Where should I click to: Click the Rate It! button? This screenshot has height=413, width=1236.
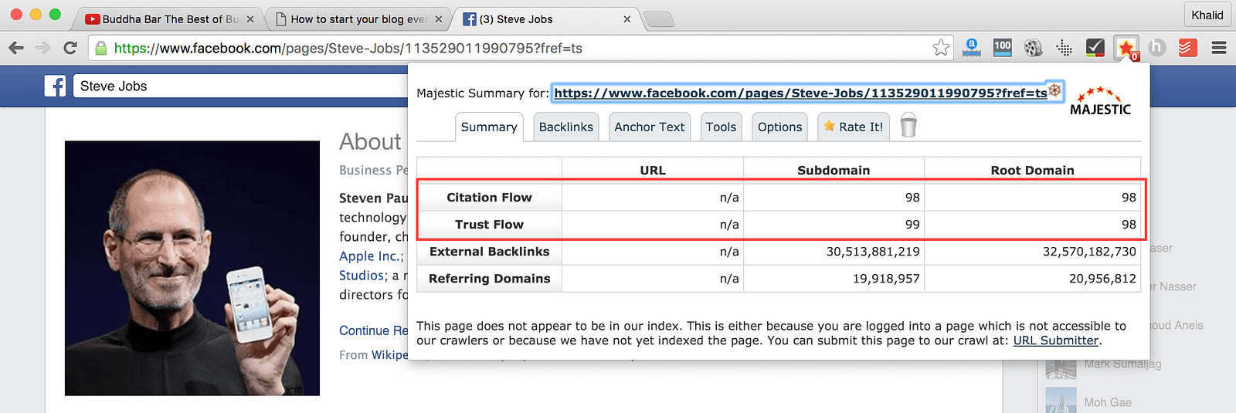click(854, 127)
